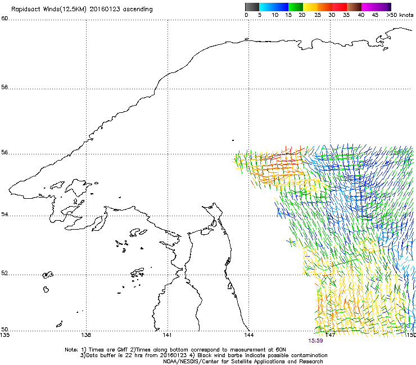Click the gray 0–5 knots legend segment
Screen dimensions: 416x365
point(252,7)
